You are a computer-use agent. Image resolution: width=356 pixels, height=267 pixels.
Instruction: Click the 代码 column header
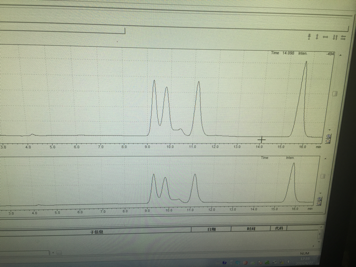pos(279,228)
